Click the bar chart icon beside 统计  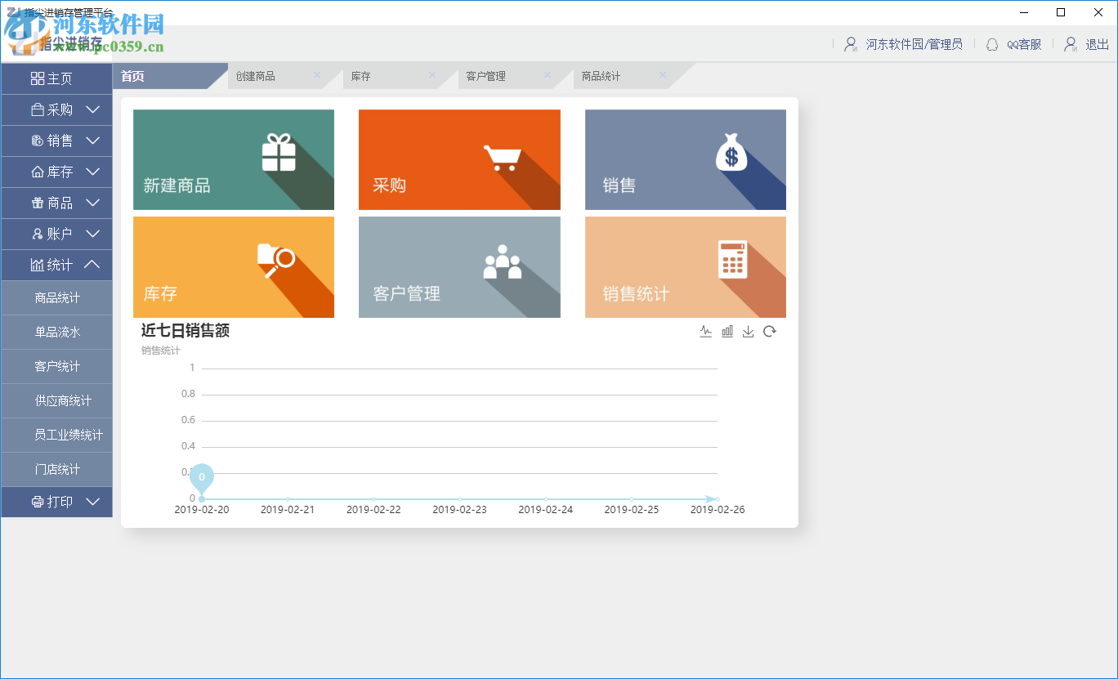[38, 265]
